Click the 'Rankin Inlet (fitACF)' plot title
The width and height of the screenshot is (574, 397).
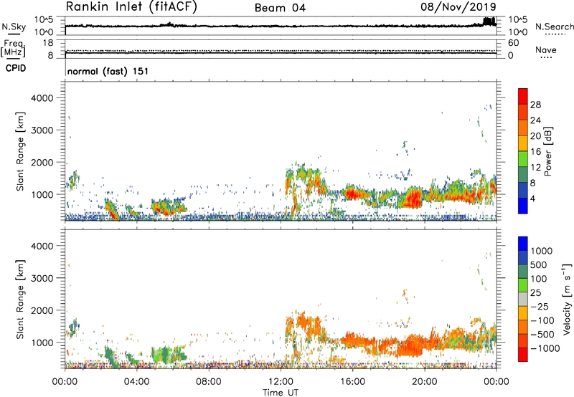[131, 7]
